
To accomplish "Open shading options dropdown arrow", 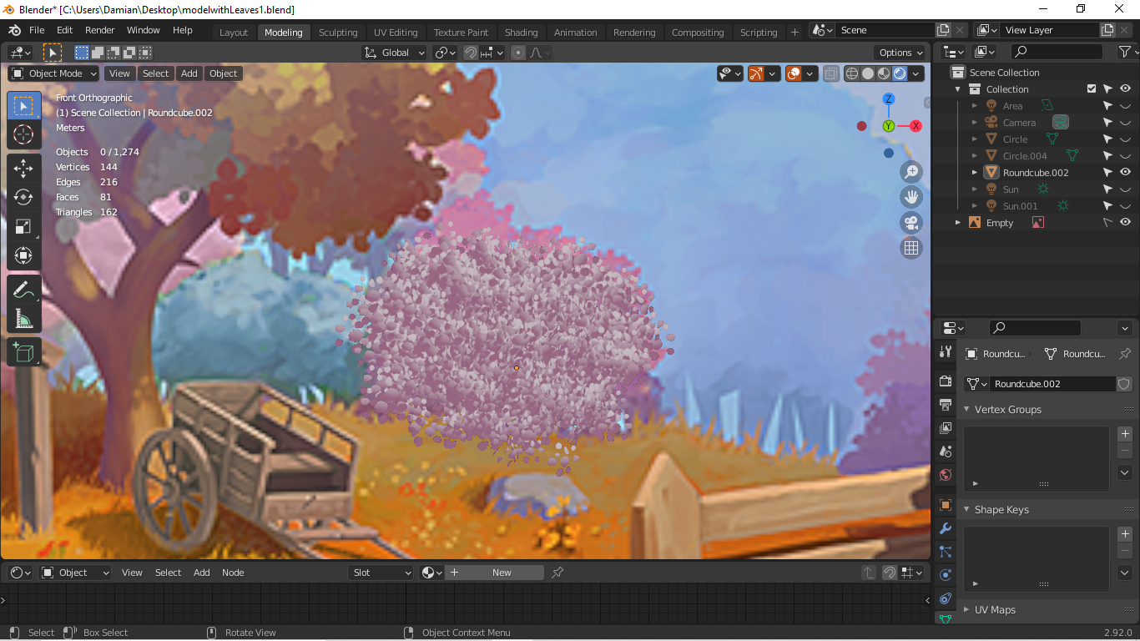I will [x=916, y=73].
